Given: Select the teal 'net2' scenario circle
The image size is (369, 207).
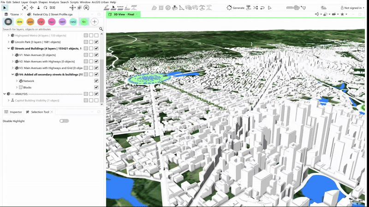Looking at the screenshot, I should pyautogui.click(x=73, y=22).
